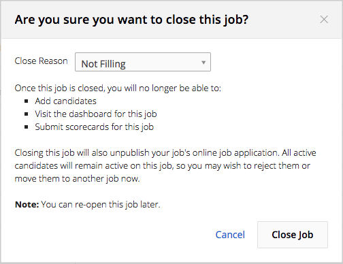
Task: Click square bullet beside Visit the dashboard
Action: pos(27,114)
